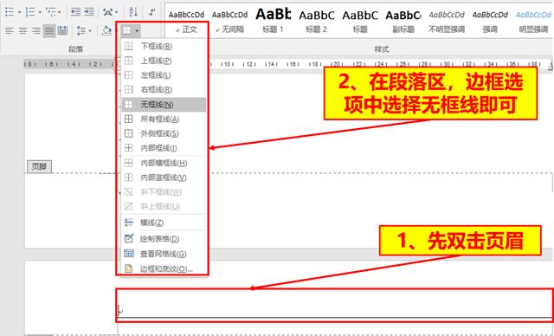Click the A-Z sort icon
The height and width of the screenshot is (336, 554).
click(x=133, y=12)
